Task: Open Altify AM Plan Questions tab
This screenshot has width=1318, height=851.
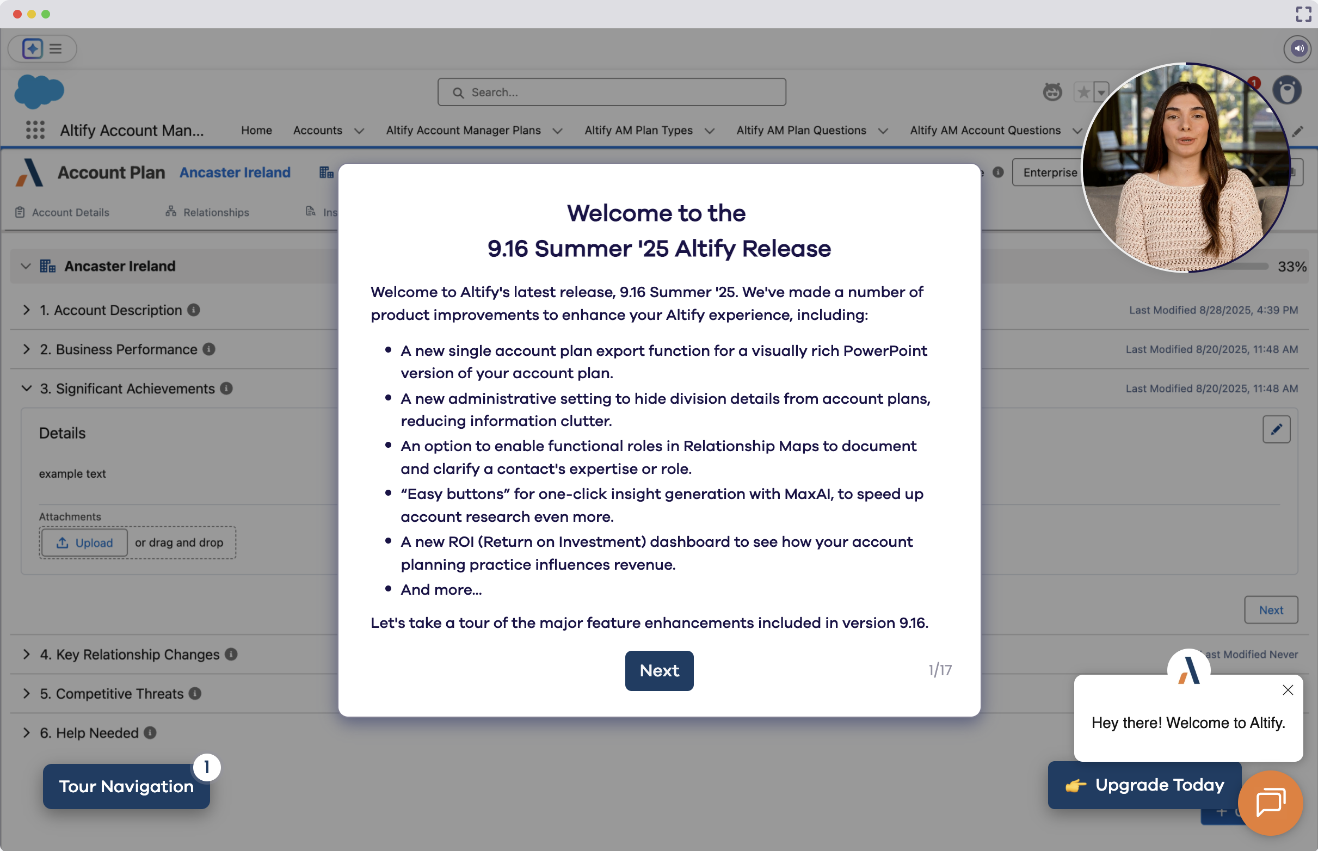Action: [800, 130]
